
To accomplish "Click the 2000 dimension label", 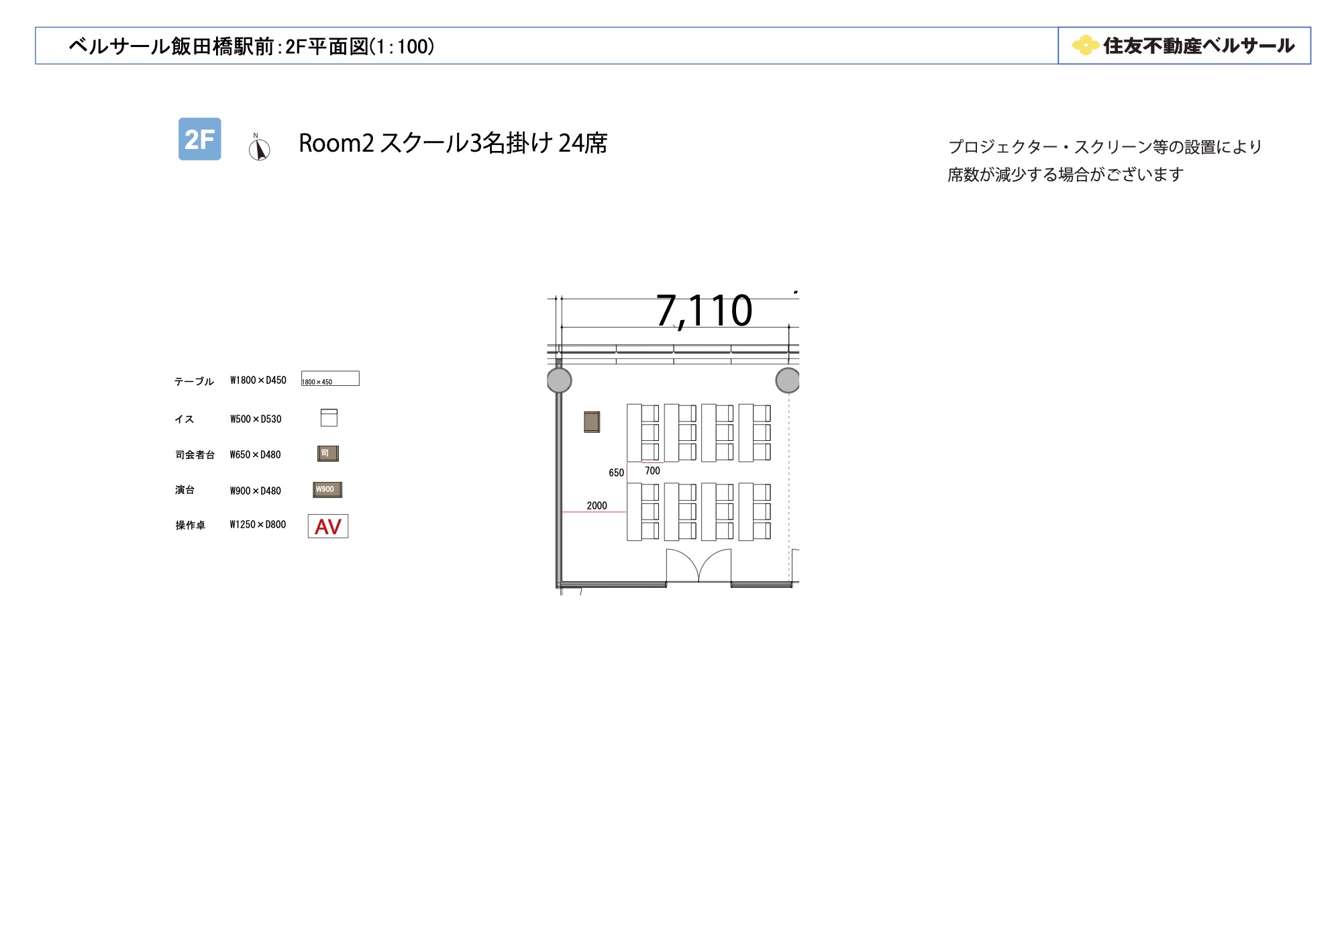I will pos(597,505).
